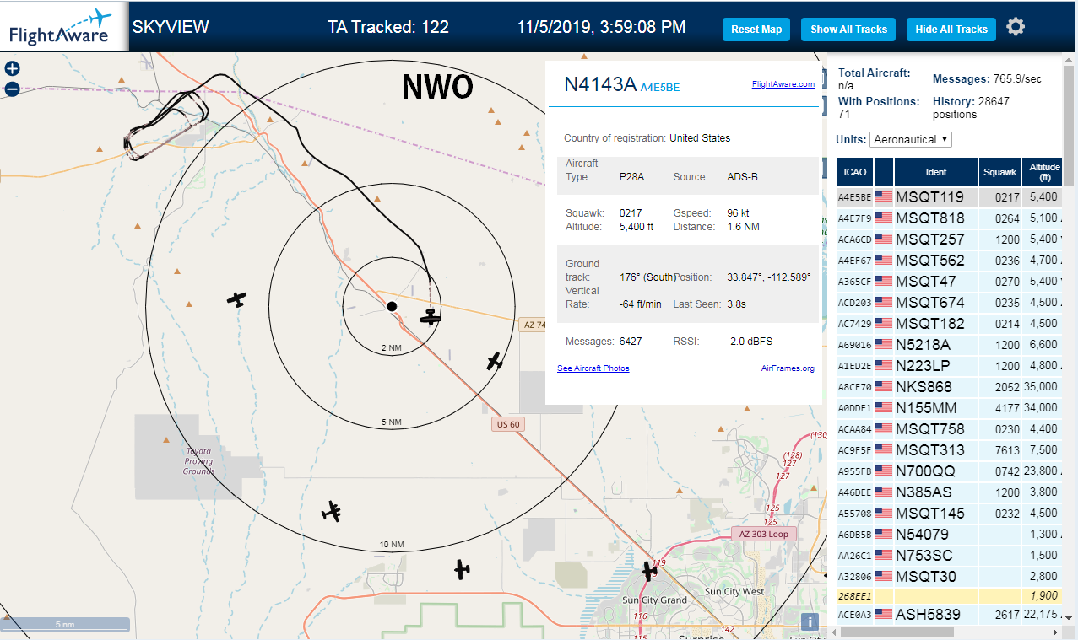Zoom out with the minus map button
The width and height of the screenshot is (1078, 640).
[13, 89]
